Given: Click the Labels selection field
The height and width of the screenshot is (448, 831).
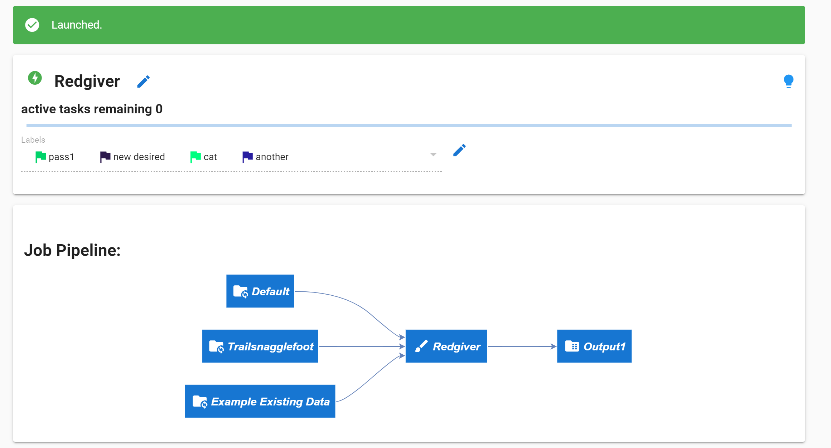Looking at the screenshot, I should point(358,157).
